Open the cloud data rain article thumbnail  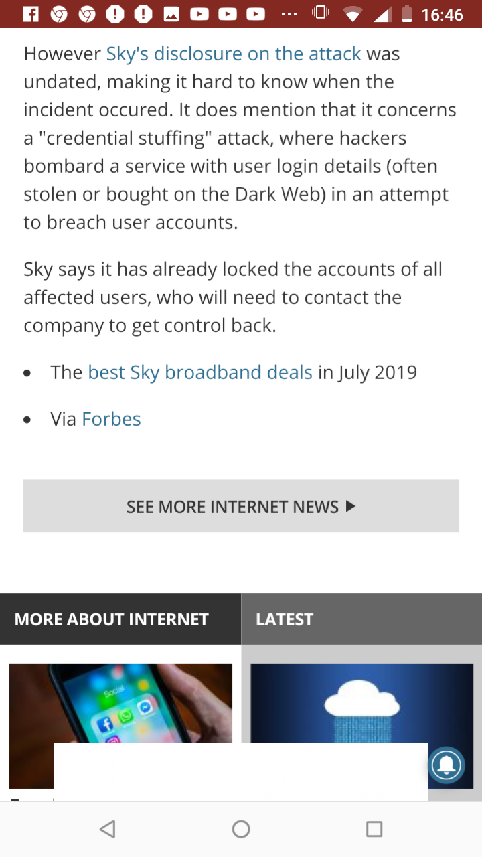pyautogui.click(x=361, y=703)
